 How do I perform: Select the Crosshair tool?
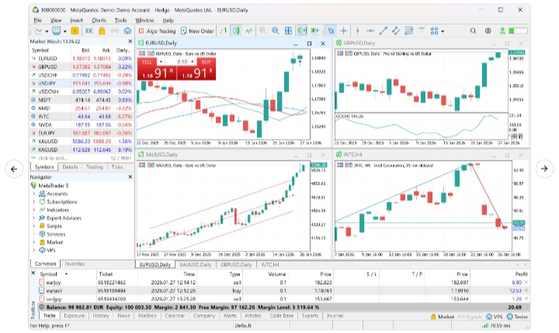[344, 31]
